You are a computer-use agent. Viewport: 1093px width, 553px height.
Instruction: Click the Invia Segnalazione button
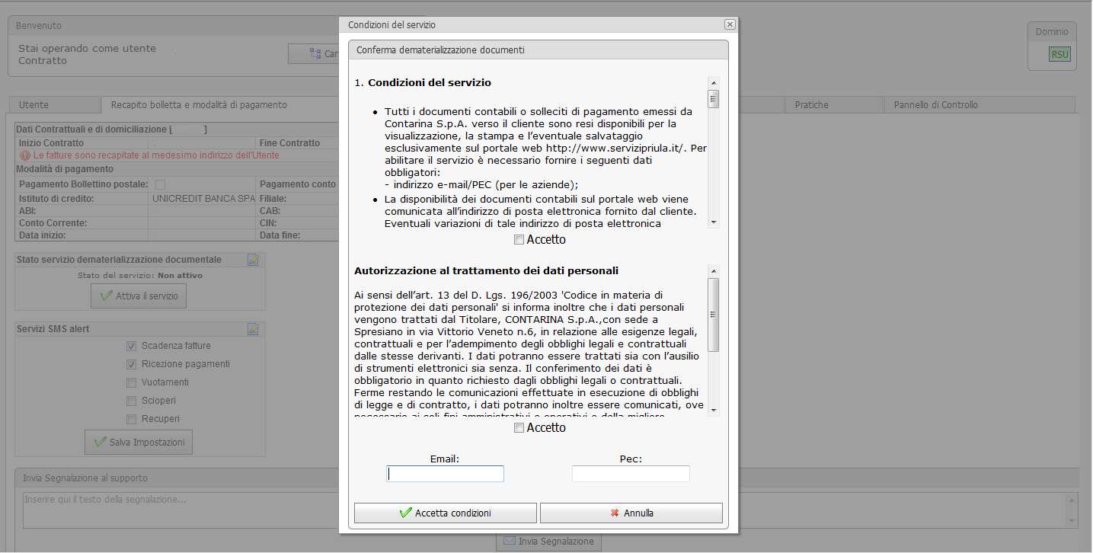548,542
